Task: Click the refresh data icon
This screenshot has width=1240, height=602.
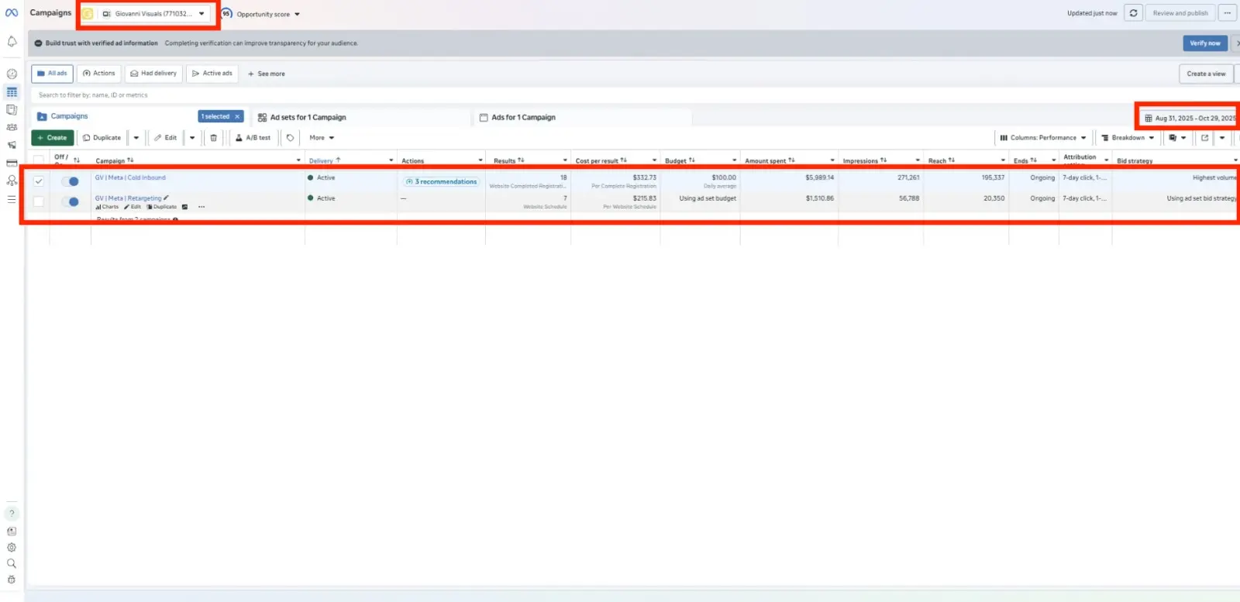Action: 1133,13
